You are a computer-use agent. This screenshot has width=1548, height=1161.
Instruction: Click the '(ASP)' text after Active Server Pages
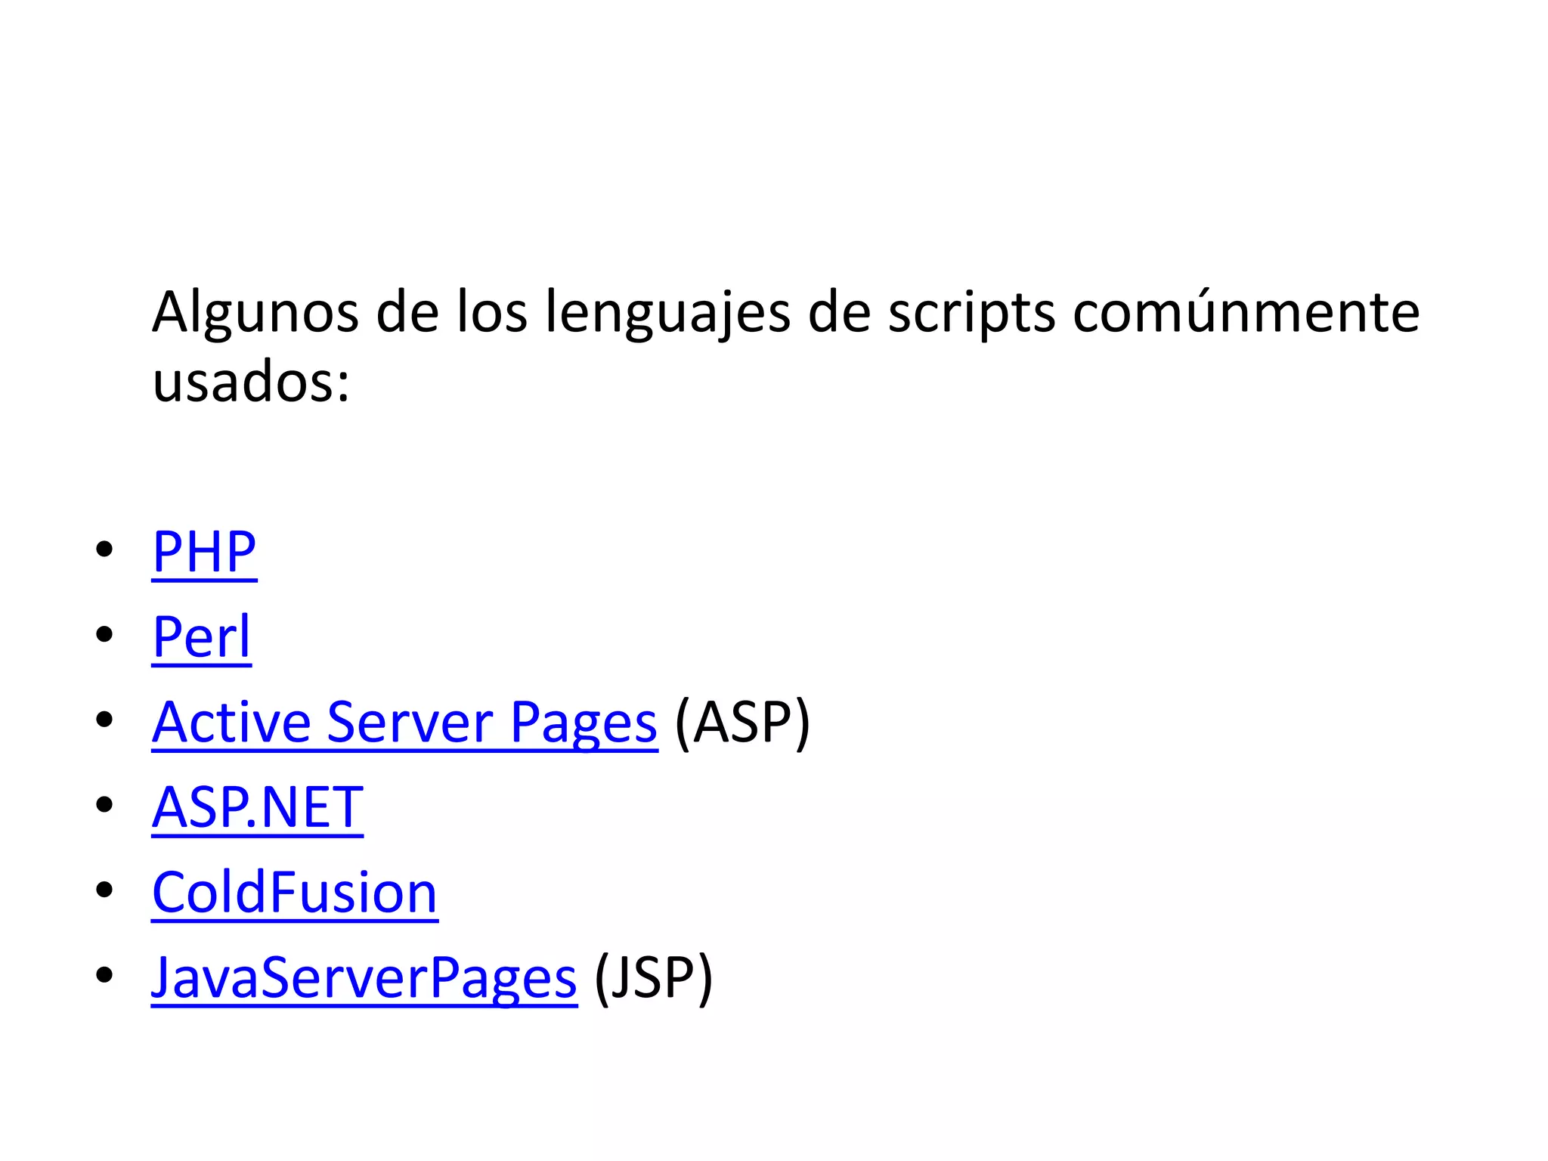tap(742, 723)
